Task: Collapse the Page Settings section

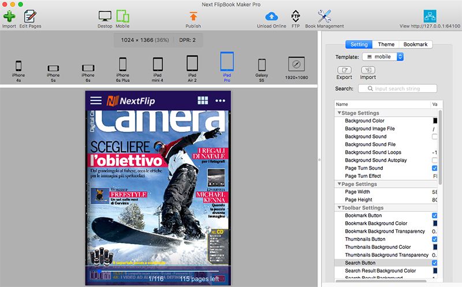Action: point(339,184)
